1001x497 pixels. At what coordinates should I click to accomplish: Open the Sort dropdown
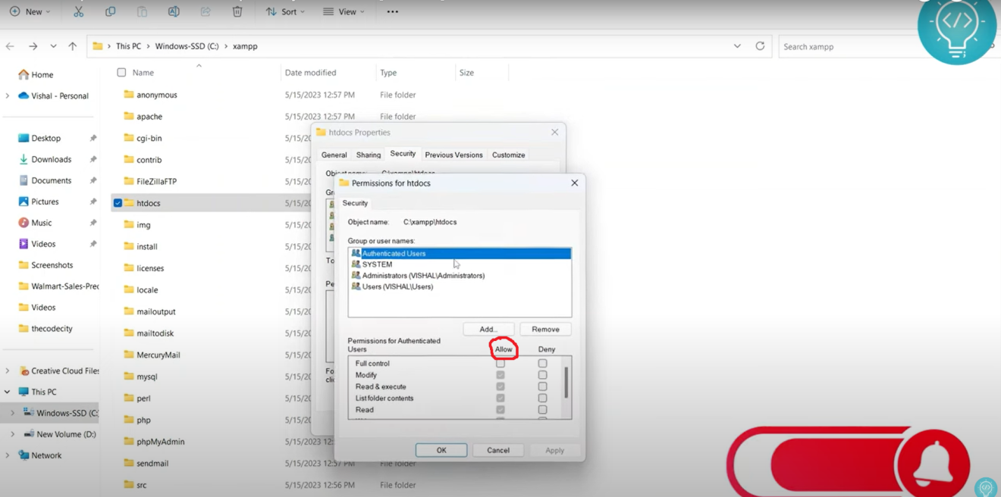coord(286,11)
